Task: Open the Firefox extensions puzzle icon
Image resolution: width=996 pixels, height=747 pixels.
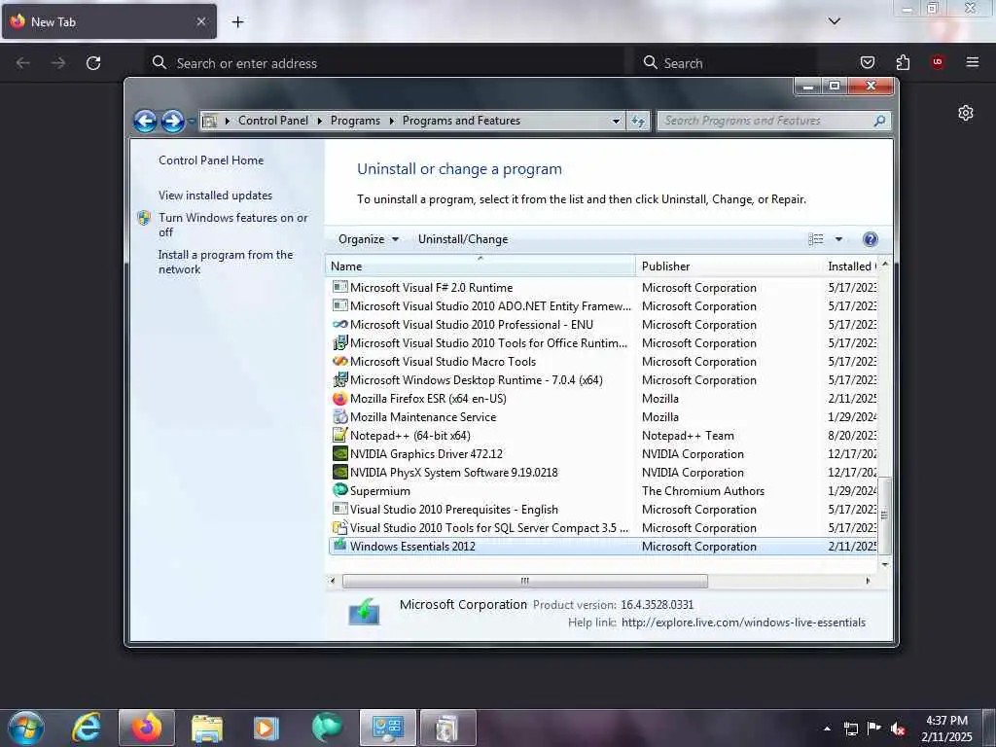Action: coord(903,62)
